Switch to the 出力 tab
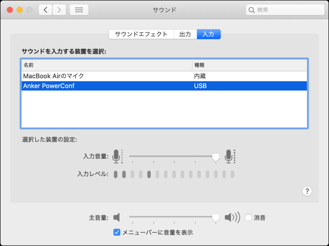 point(185,34)
